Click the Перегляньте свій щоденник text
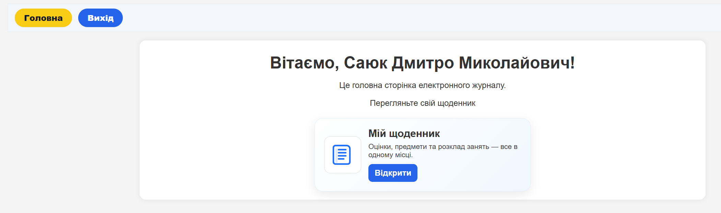721x213 pixels. (422, 103)
